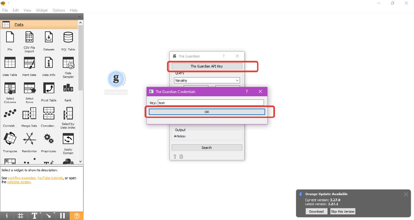
Task: Open the Datasets widget
Action: pos(49,37)
